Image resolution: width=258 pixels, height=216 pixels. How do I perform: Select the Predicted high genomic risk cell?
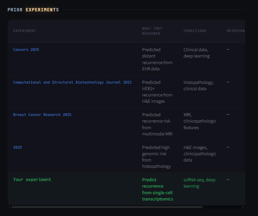156,157
